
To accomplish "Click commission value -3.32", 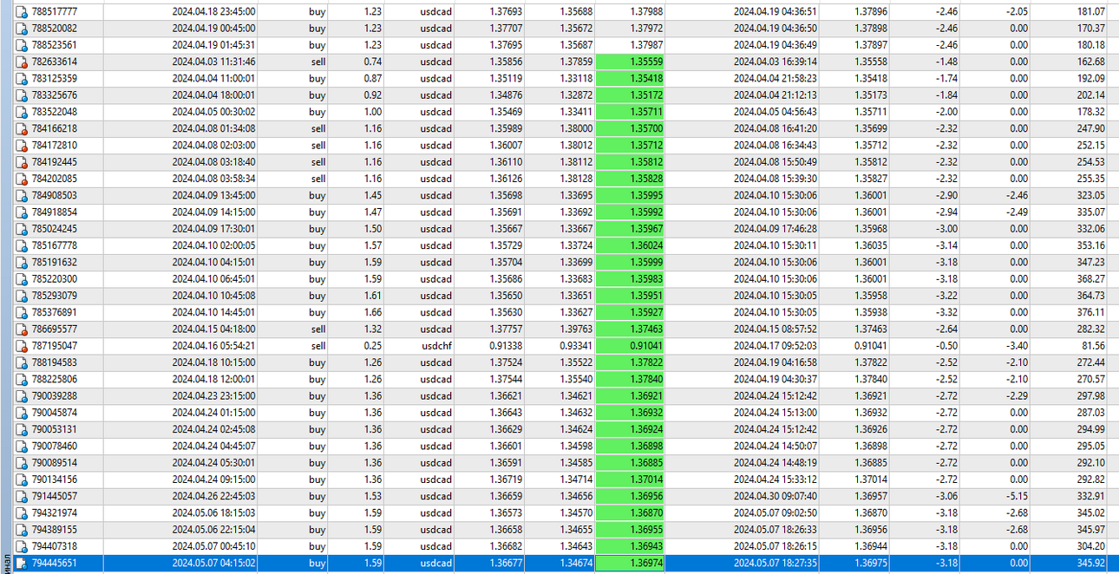I will [946, 312].
